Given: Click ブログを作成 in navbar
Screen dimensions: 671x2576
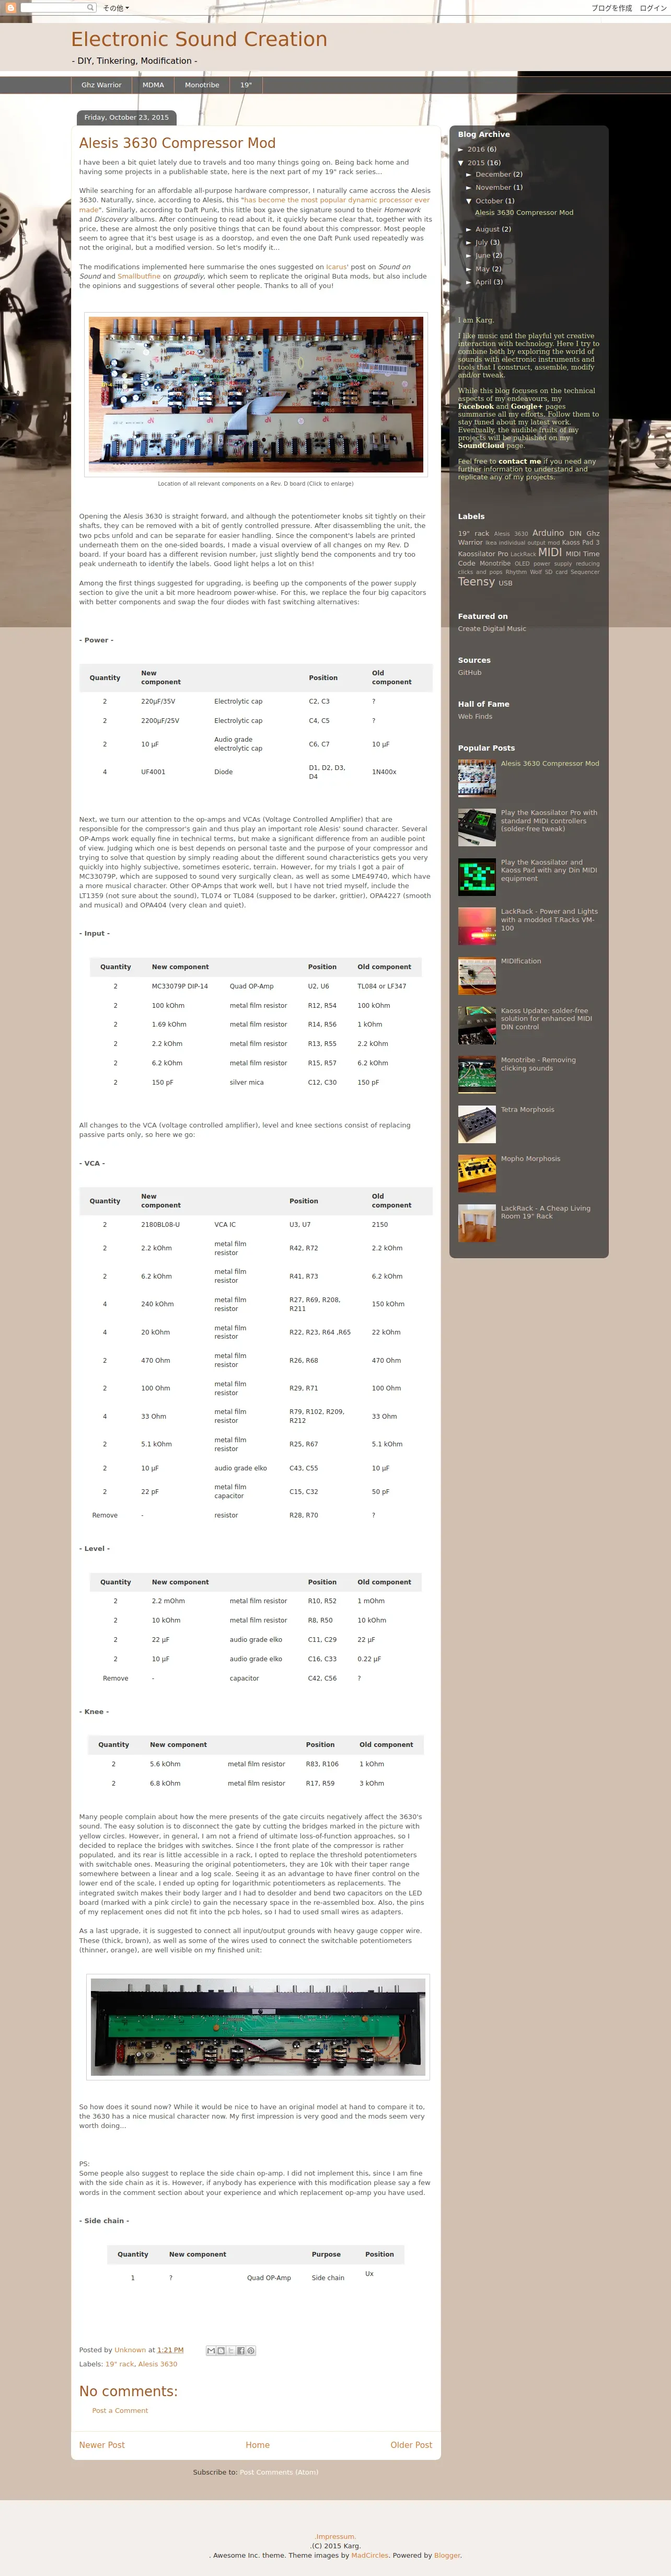Looking at the screenshot, I should [x=611, y=8].
